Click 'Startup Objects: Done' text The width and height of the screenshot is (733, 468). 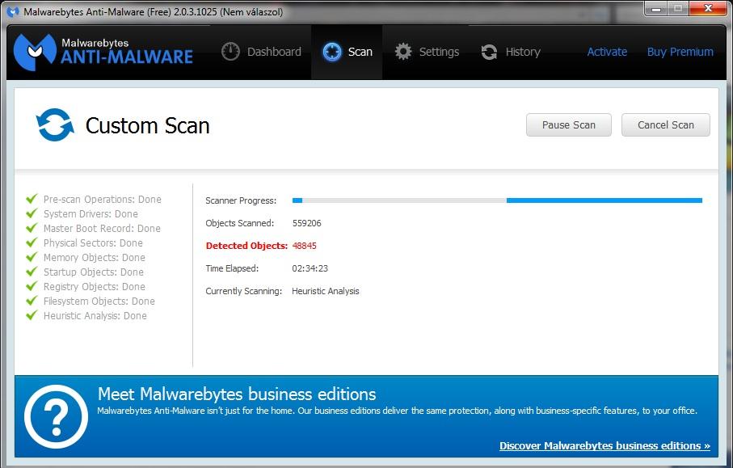(x=94, y=272)
